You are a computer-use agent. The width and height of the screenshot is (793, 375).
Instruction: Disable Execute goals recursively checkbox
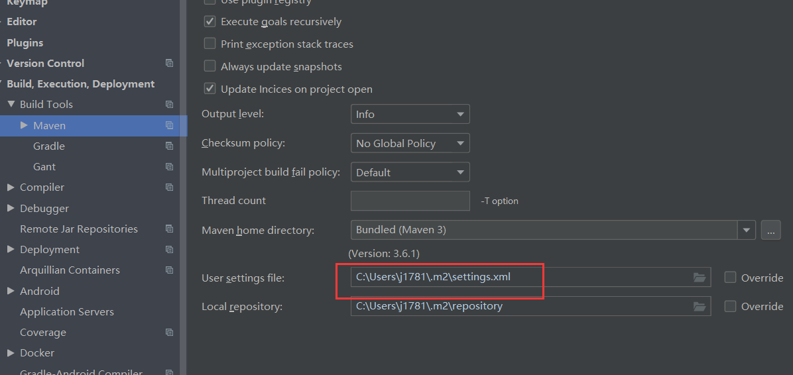pyautogui.click(x=210, y=21)
